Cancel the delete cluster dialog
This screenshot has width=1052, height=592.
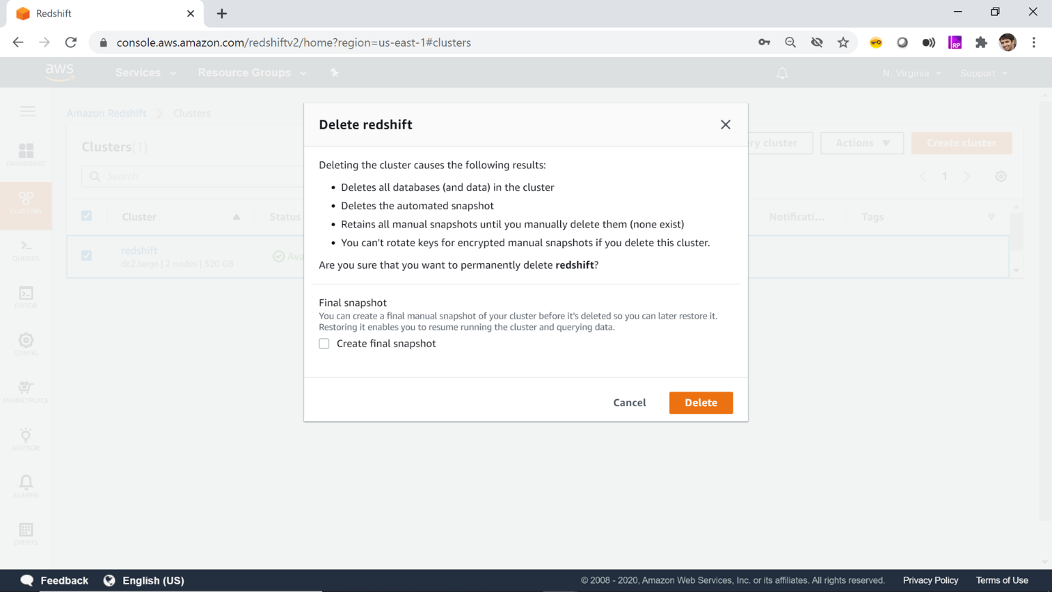(629, 403)
